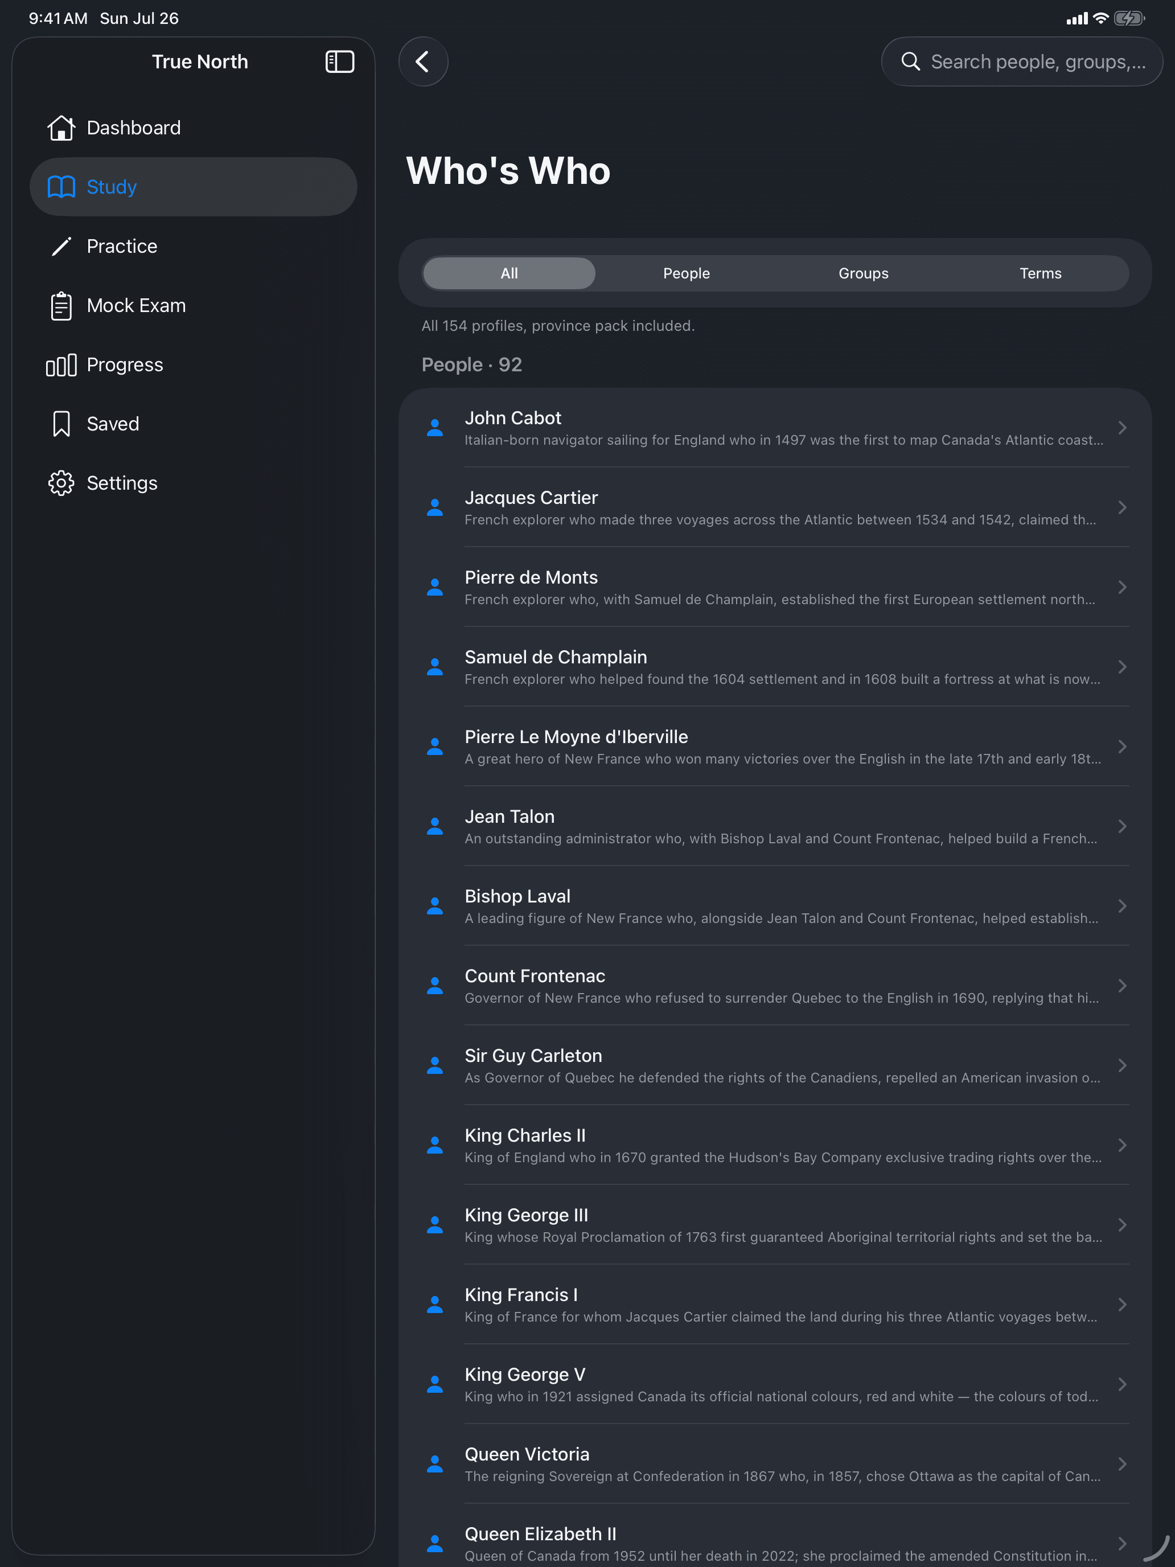Click person icon beside Pierre Le Moyne d'Iberville
Image resolution: width=1175 pixels, height=1567 pixels.
tap(435, 746)
